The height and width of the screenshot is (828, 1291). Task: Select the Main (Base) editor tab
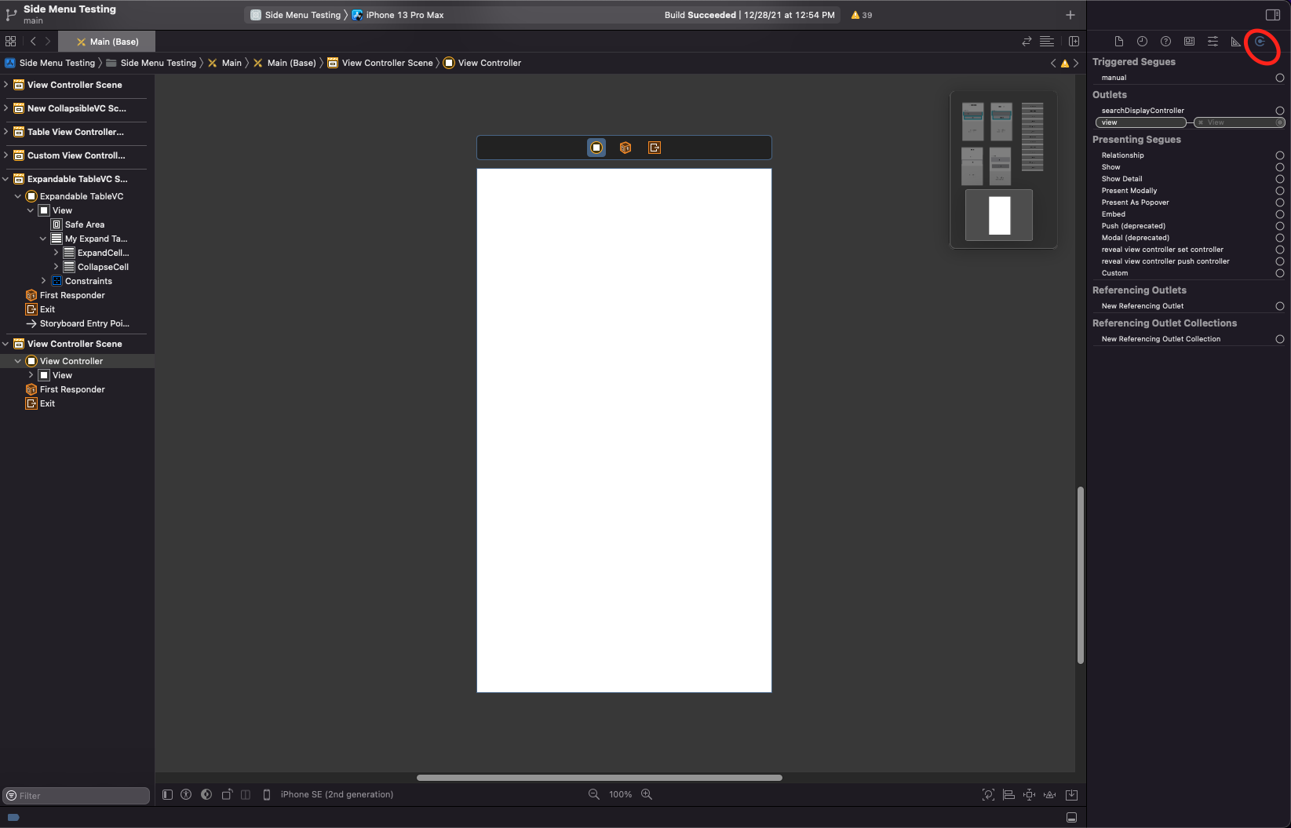click(x=107, y=42)
